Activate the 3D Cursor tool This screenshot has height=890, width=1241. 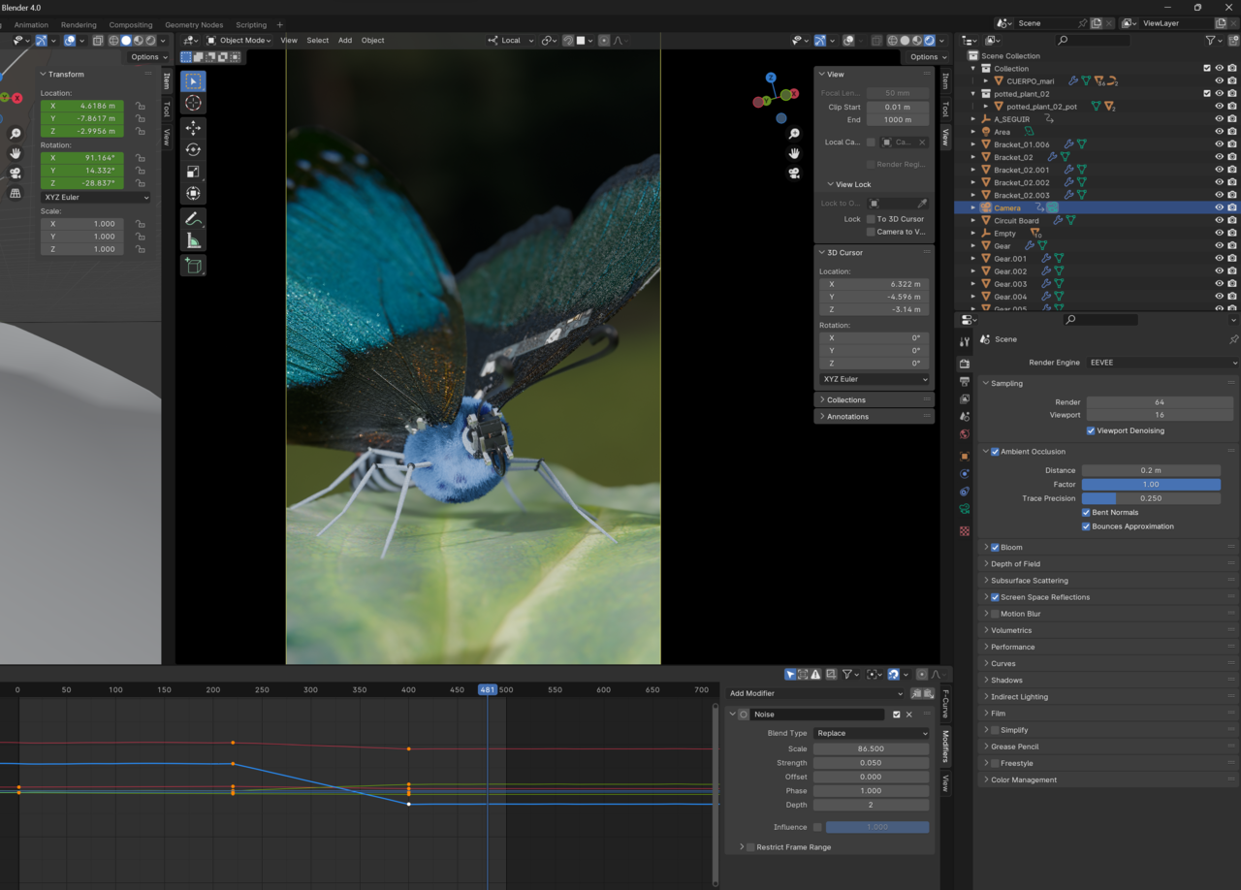[193, 103]
